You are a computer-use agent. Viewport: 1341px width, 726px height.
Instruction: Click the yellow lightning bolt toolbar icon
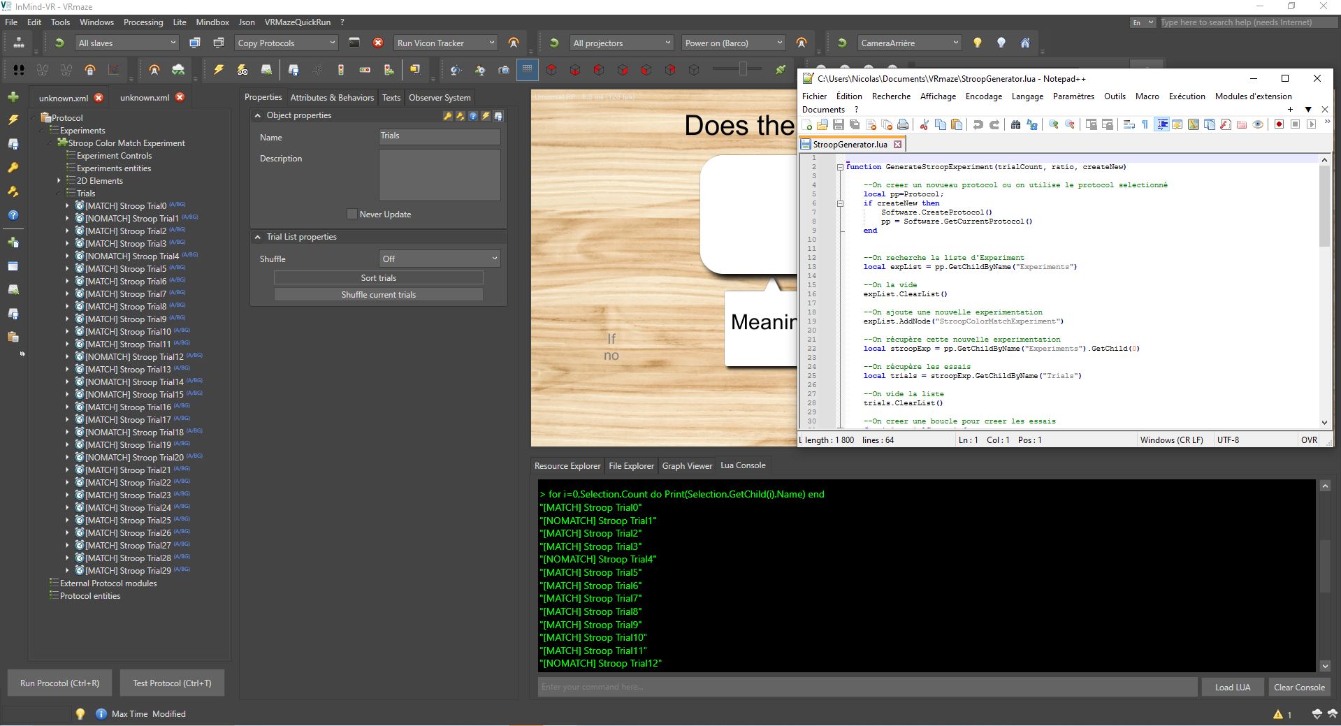click(219, 70)
